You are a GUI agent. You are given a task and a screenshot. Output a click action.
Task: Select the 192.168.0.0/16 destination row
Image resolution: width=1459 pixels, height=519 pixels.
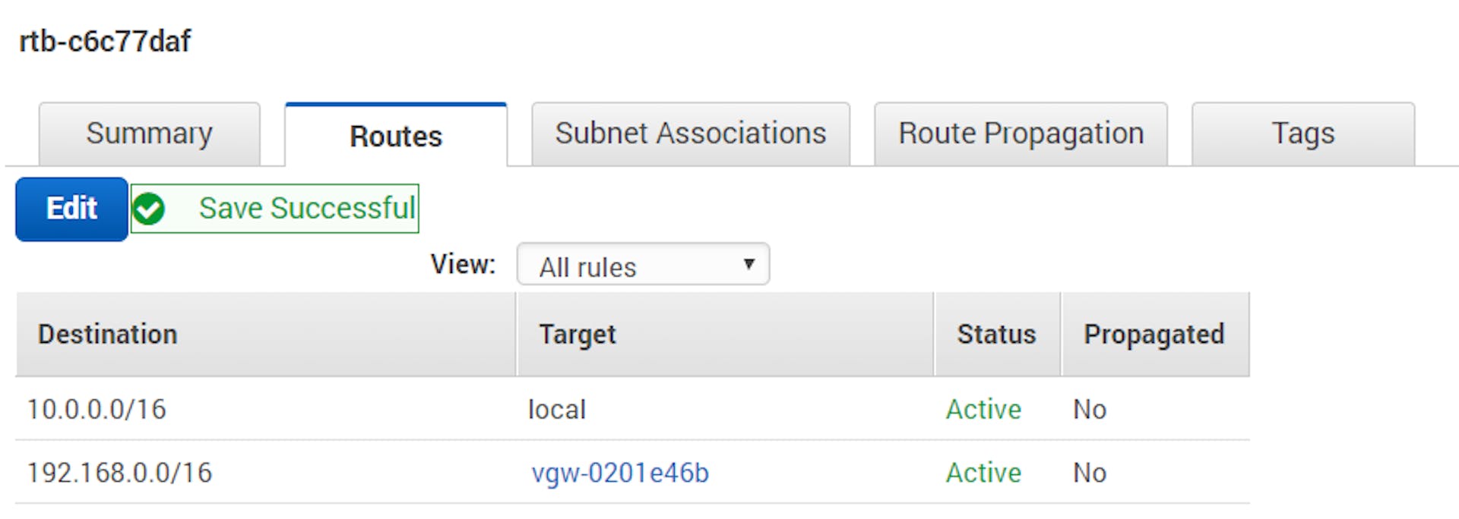(119, 473)
